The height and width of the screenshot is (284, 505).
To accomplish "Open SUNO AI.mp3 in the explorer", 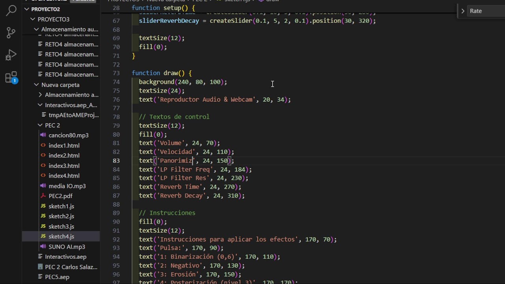I will (67, 247).
